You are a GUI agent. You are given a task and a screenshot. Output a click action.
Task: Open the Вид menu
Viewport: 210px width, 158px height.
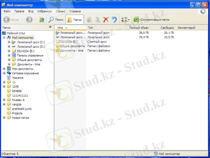[31, 11]
